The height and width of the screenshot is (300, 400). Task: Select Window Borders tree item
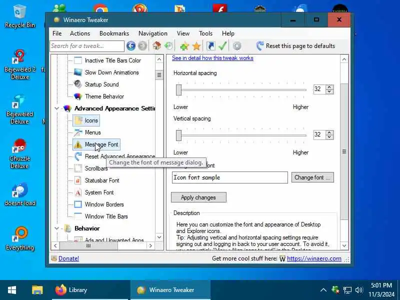(104, 204)
